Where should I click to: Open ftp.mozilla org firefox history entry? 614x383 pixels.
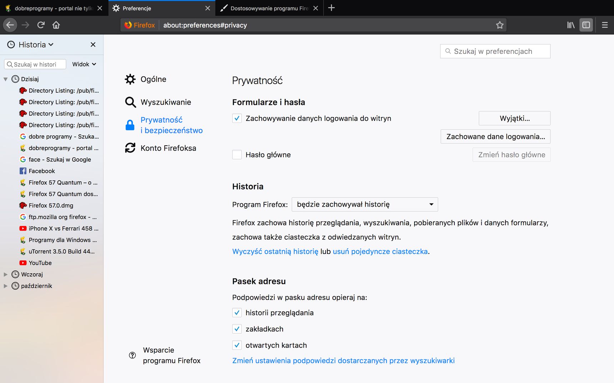pos(52,217)
